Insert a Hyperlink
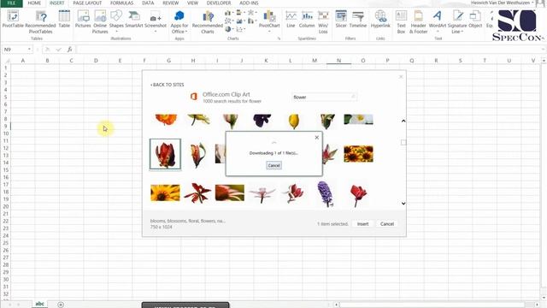This screenshot has width=547, height=308. [x=380, y=19]
